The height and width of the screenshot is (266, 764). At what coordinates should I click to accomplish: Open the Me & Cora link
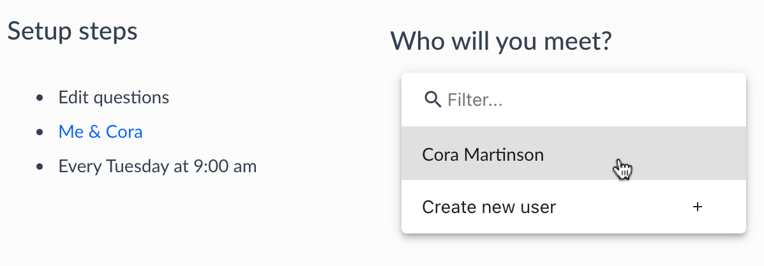coord(100,132)
